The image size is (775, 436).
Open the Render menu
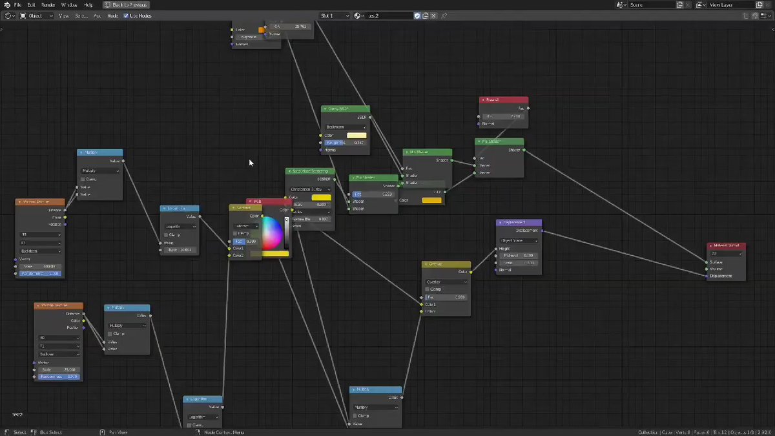(x=48, y=5)
